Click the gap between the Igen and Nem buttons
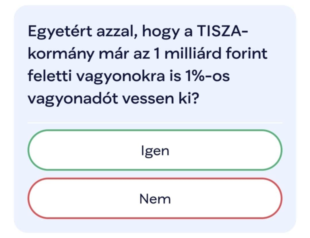This screenshot has width=310, height=238. tap(155, 174)
